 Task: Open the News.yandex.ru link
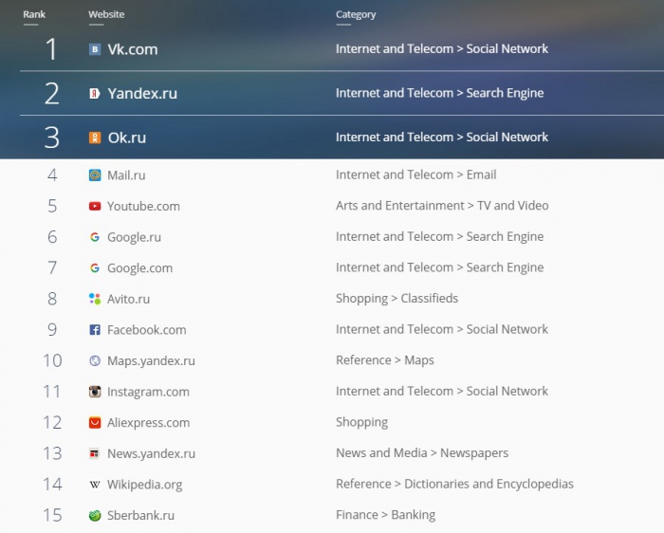(151, 453)
